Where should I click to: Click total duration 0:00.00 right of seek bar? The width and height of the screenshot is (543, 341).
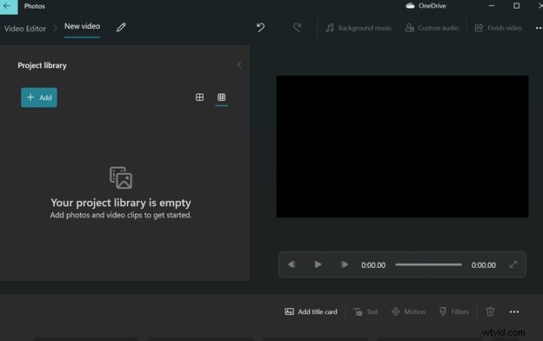point(484,265)
